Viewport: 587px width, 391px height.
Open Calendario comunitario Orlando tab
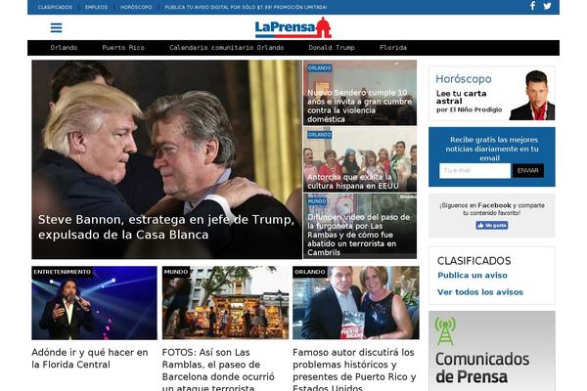pyautogui.click(x=227, y=48)
